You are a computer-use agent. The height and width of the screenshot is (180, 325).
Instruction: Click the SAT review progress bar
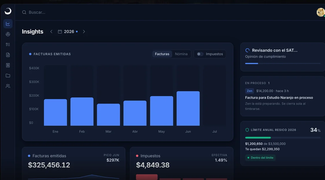click(x=283, y=63)
